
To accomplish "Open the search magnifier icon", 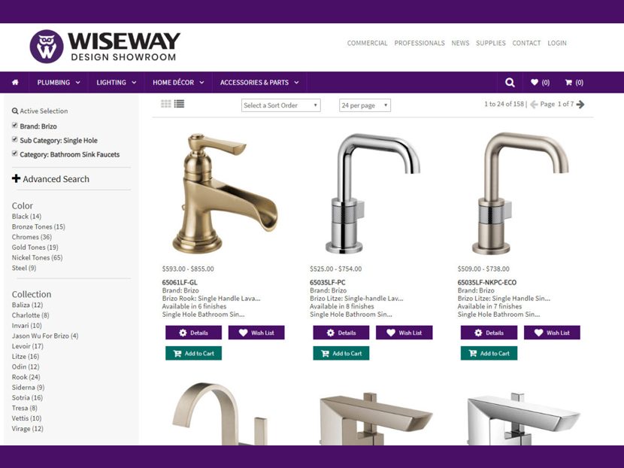I will point(510,83).
